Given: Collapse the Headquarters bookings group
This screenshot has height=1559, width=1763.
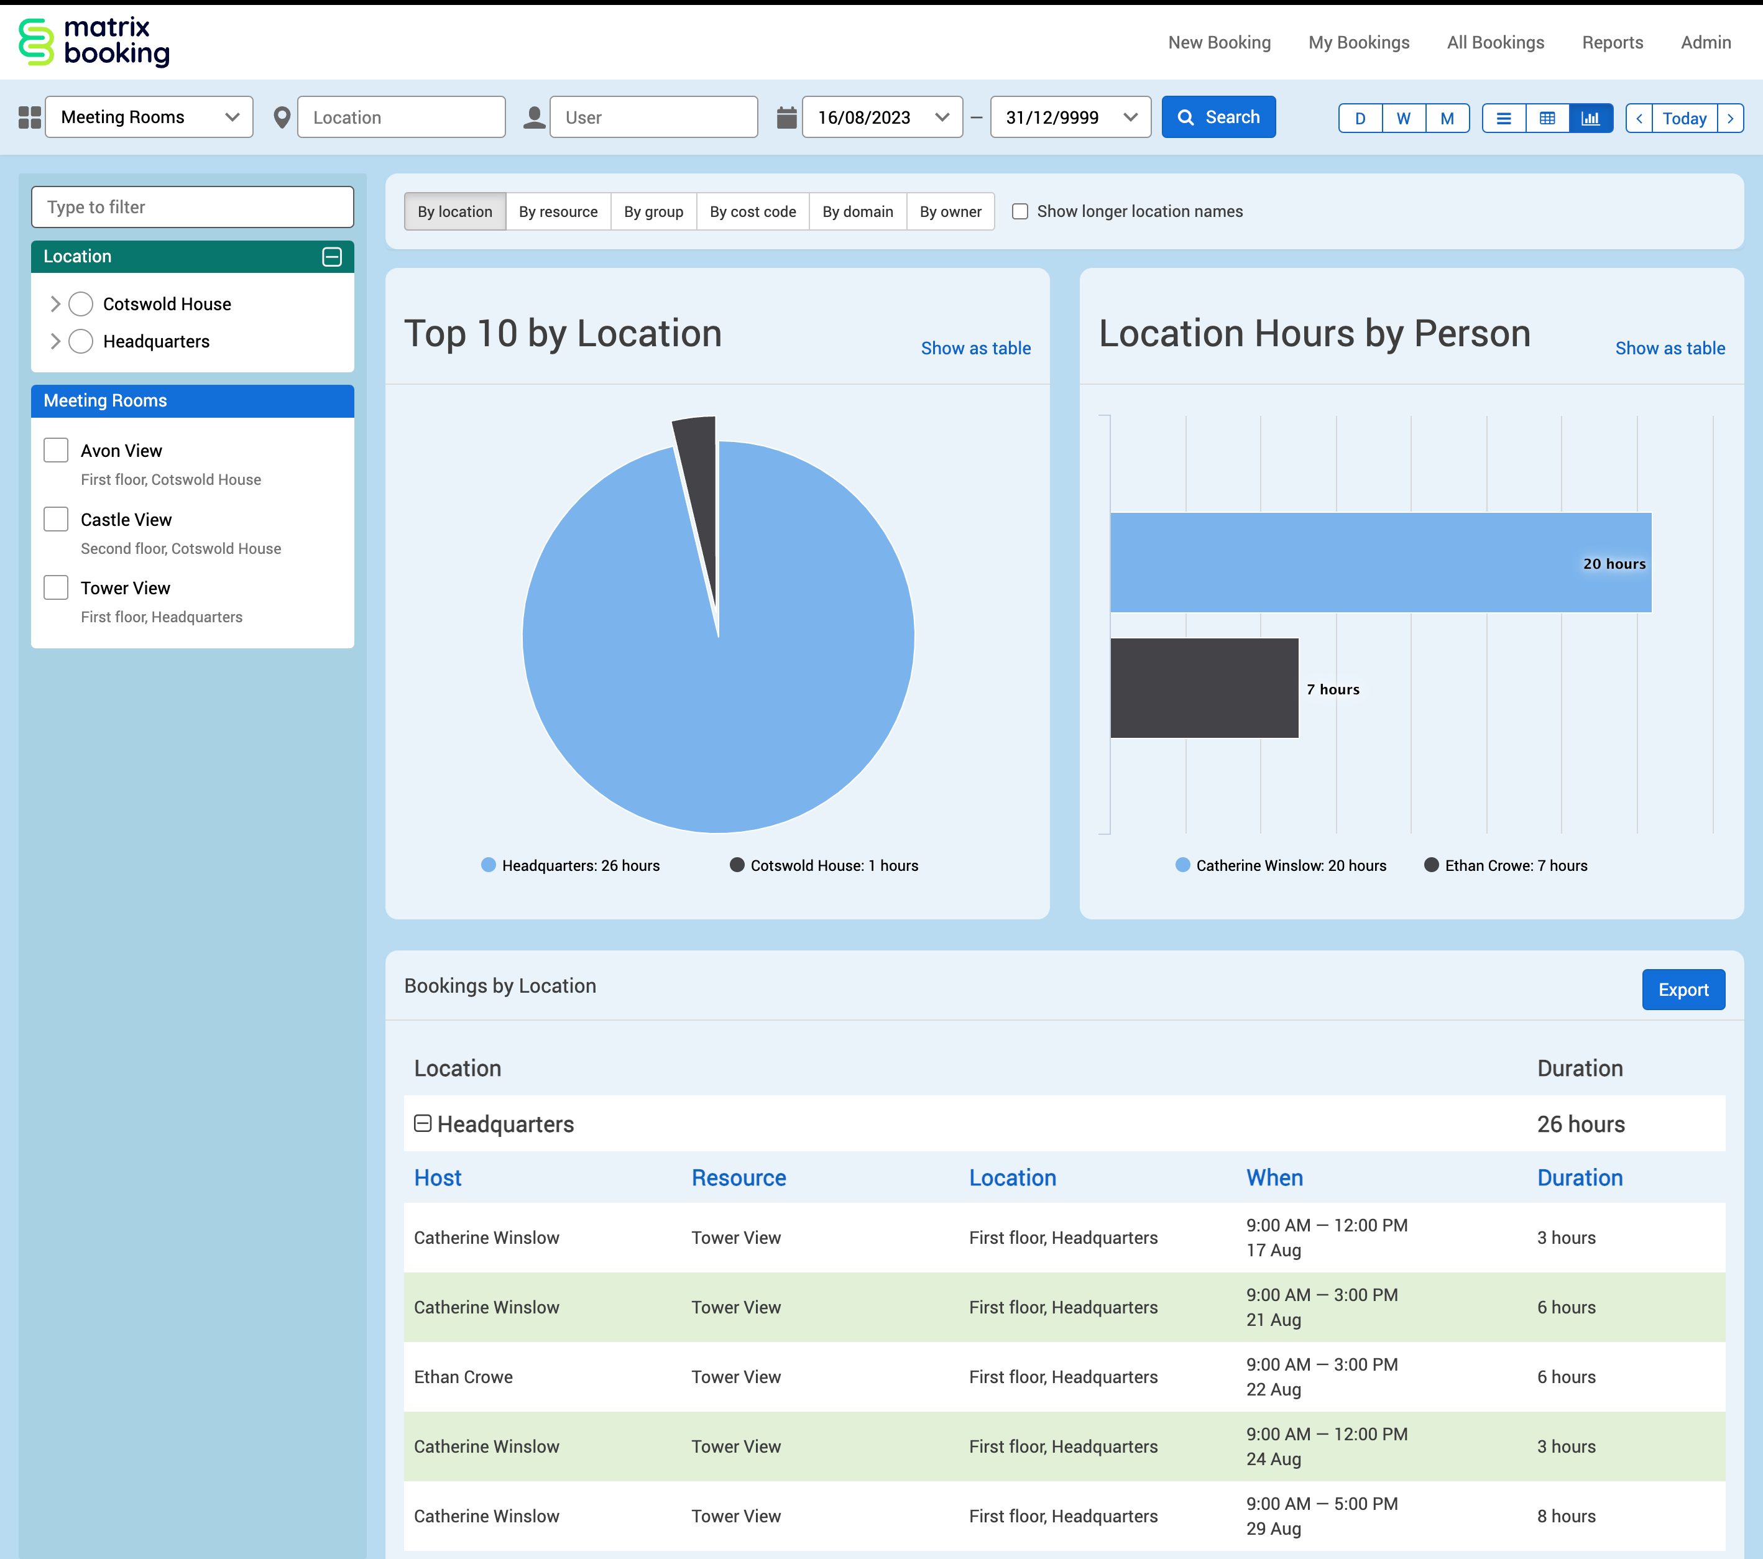Looking at the screenshot, I should (x=423, y=1123).
